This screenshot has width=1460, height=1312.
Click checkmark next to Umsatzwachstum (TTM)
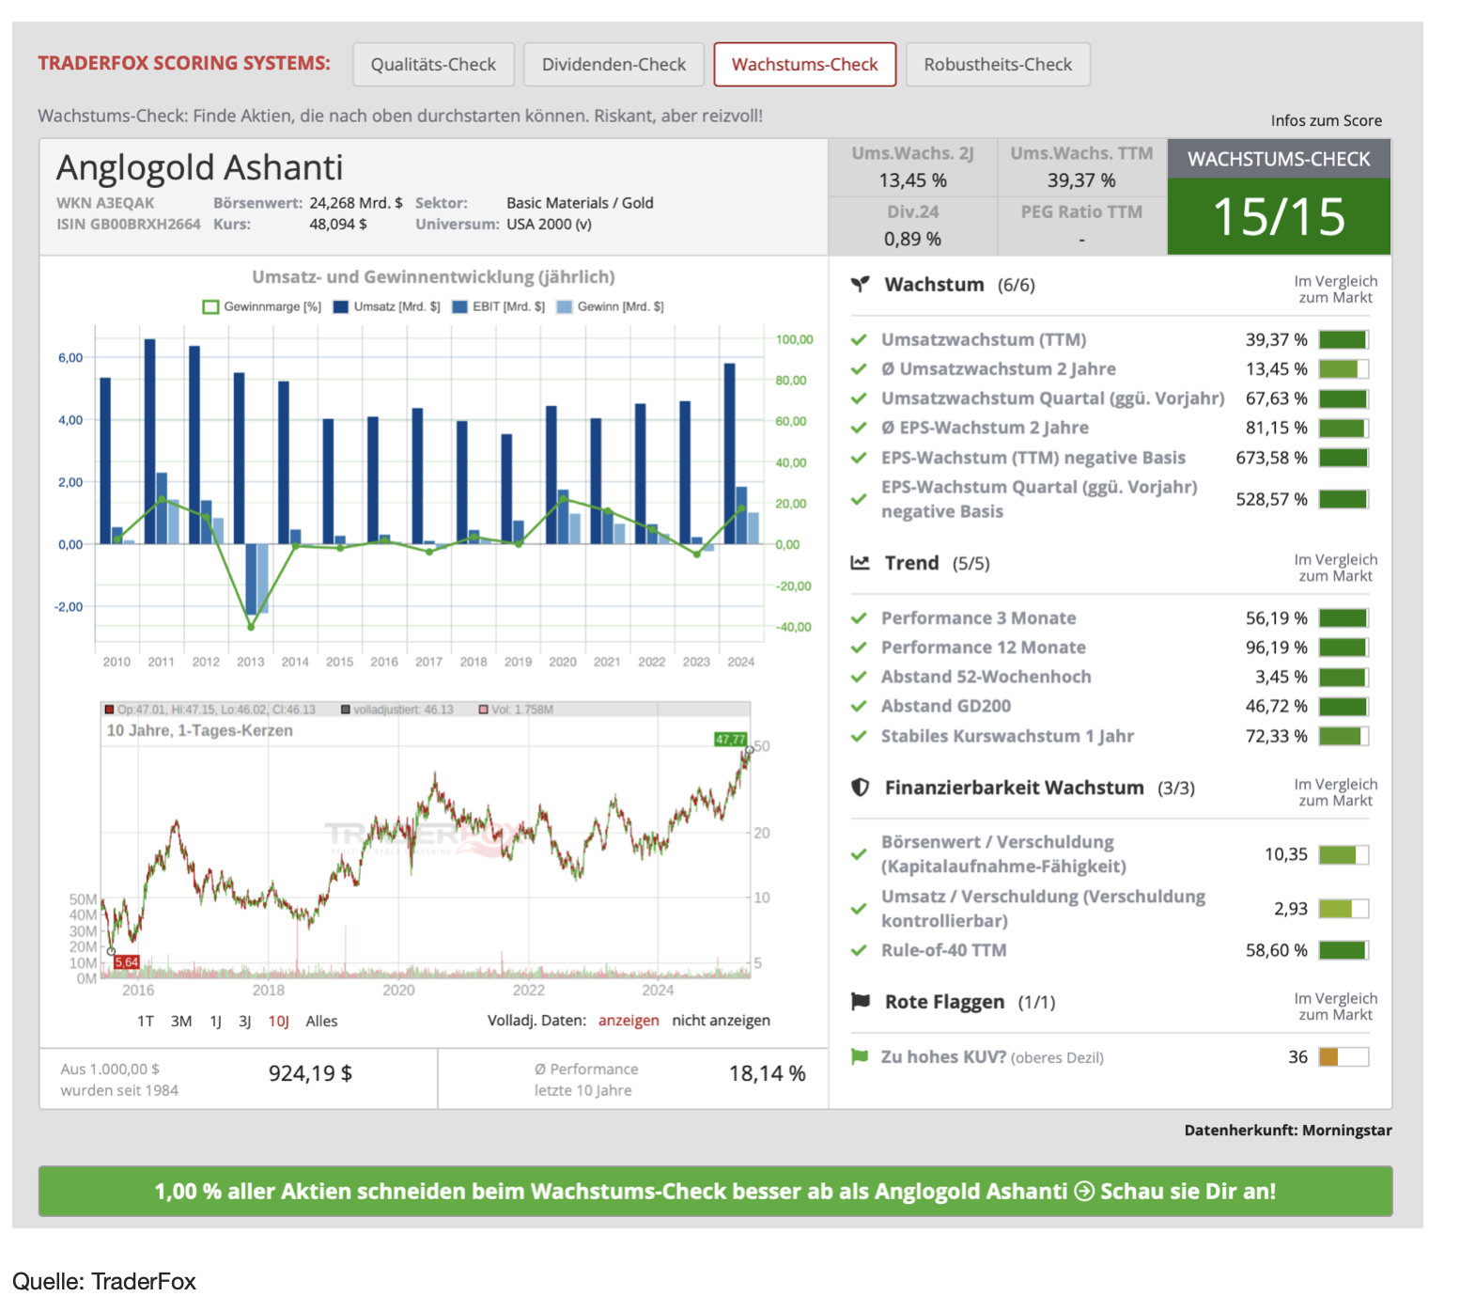pos(858,339)
